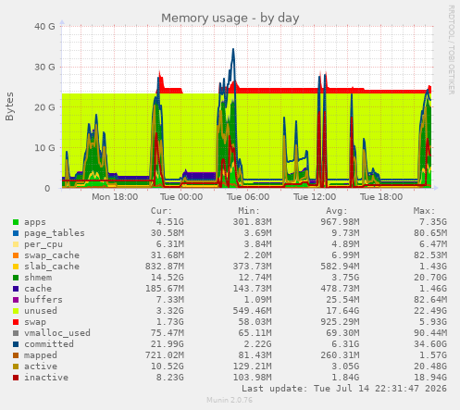Image resolution: width=460 pixels, height=410 pixels.
Task: Click the vmalloc_used legend color swatch
Action: (16, 333)
